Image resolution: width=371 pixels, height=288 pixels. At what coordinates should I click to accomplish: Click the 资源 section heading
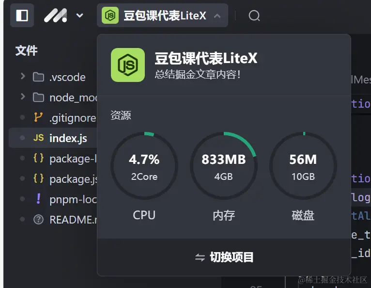coord(121,115)
